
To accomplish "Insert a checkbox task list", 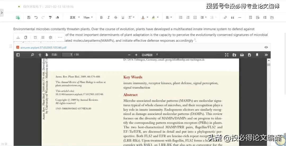I will click(195, 18).
